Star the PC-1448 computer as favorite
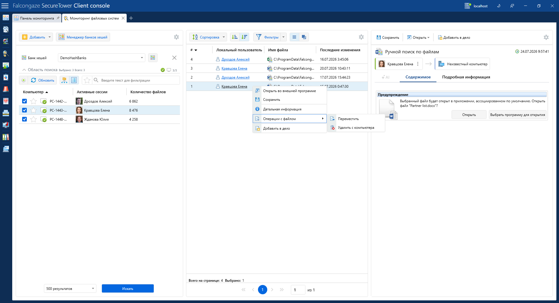Screen dimensions: 559x303 33,119
